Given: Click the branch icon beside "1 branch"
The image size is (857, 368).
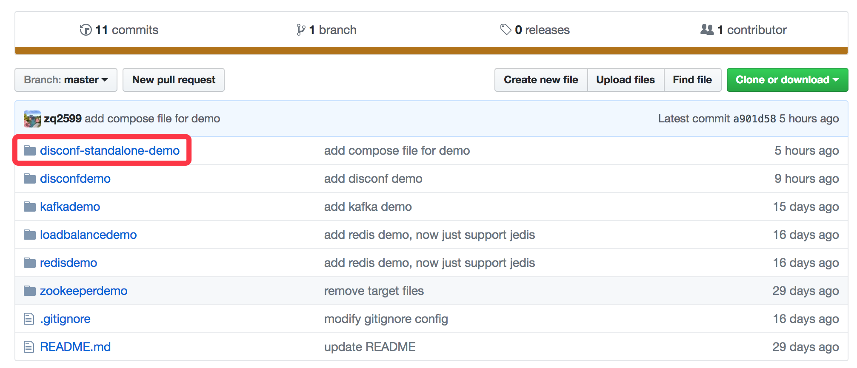Looking at the screenshot, I should (301, 30).
